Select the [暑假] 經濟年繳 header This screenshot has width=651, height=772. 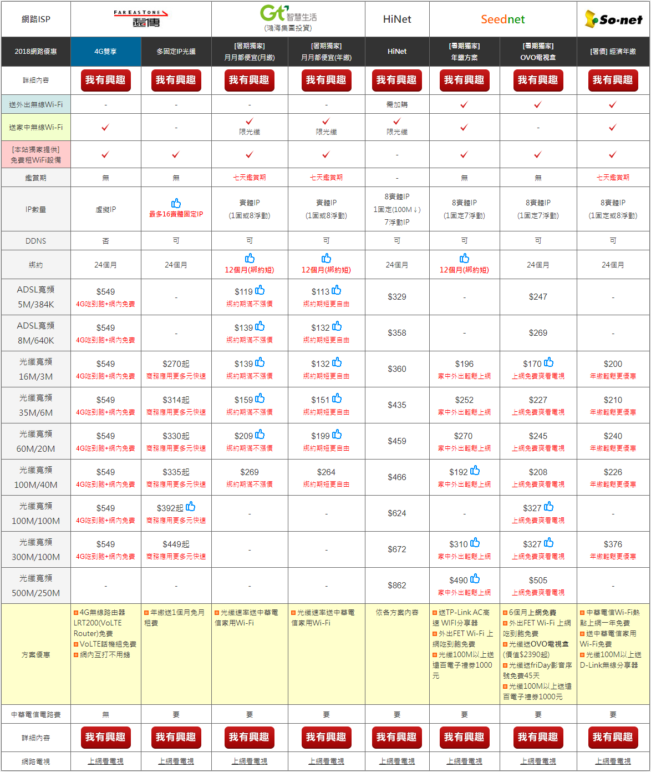coord(613,52)
